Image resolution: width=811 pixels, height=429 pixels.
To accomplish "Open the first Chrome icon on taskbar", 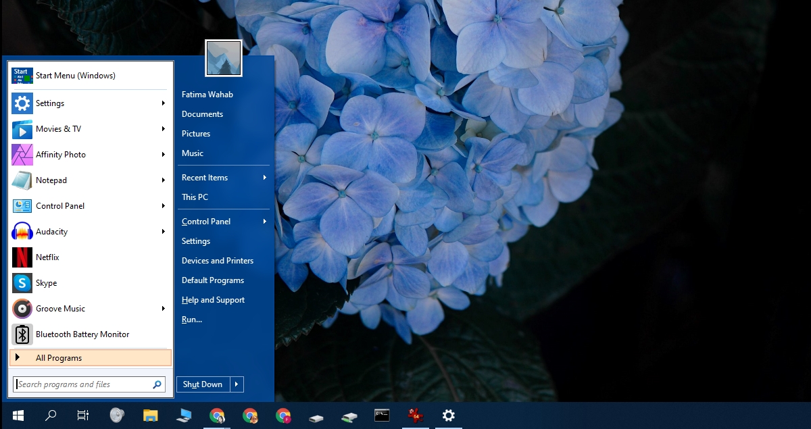I will pyautogui.click(x=217, y=415).
